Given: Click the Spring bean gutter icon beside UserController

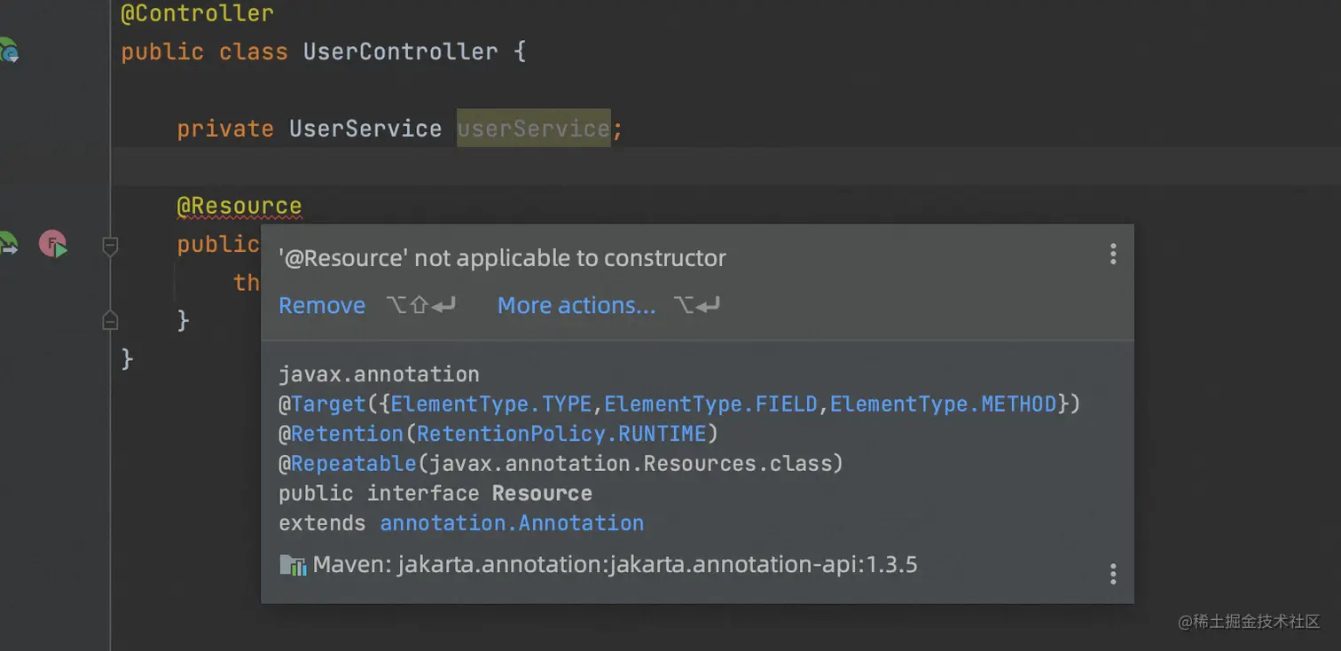Looking at the screenshot, I should click(9, 51).
